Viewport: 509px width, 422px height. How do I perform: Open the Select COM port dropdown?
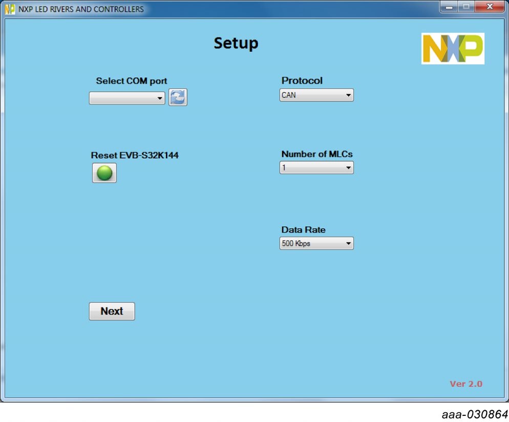coord(127,98)
